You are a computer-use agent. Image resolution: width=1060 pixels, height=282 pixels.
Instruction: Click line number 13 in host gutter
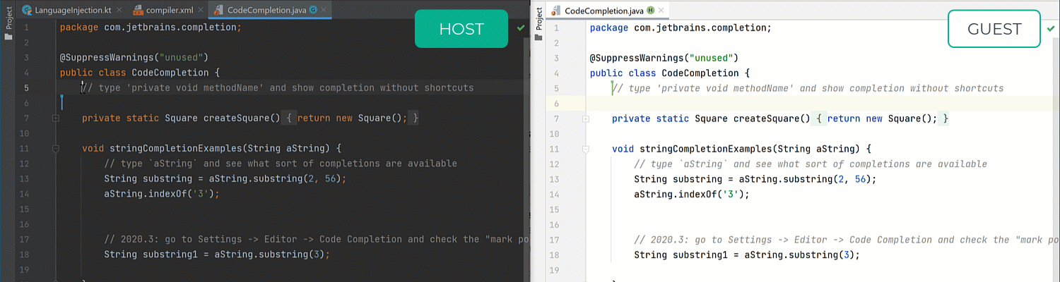coord(25,179)
